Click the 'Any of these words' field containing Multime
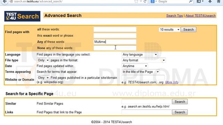 (x=115, y=42)
